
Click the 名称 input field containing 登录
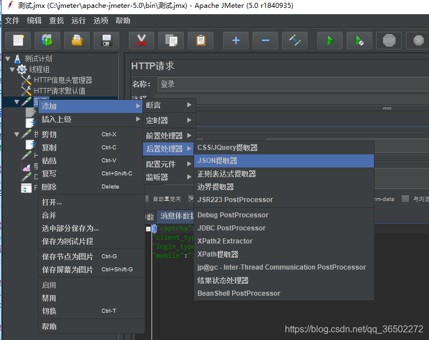(x=293, y=85)
